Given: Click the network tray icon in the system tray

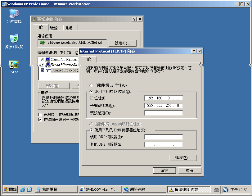Looking at the screenshot, I should point(226,189).
